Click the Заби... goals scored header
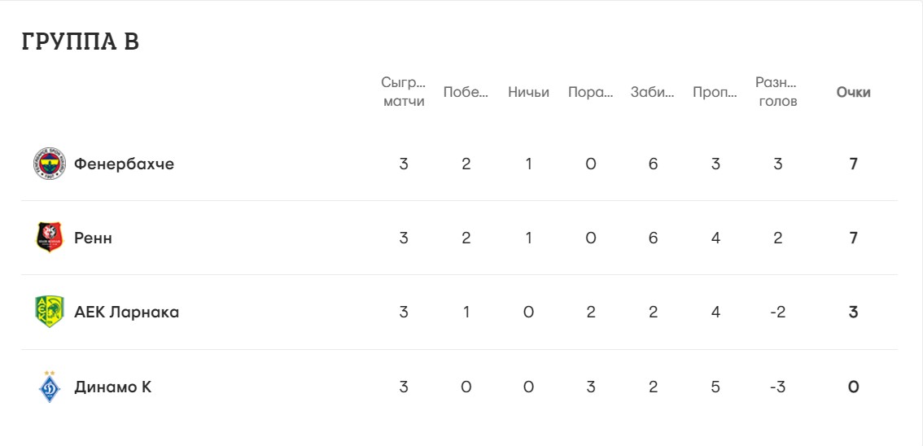The width and height of the screenshot is (923, 446). [653, 92]
